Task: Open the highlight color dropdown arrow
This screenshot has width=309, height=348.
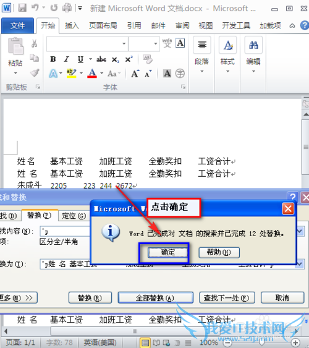Action: click(81, 73)
